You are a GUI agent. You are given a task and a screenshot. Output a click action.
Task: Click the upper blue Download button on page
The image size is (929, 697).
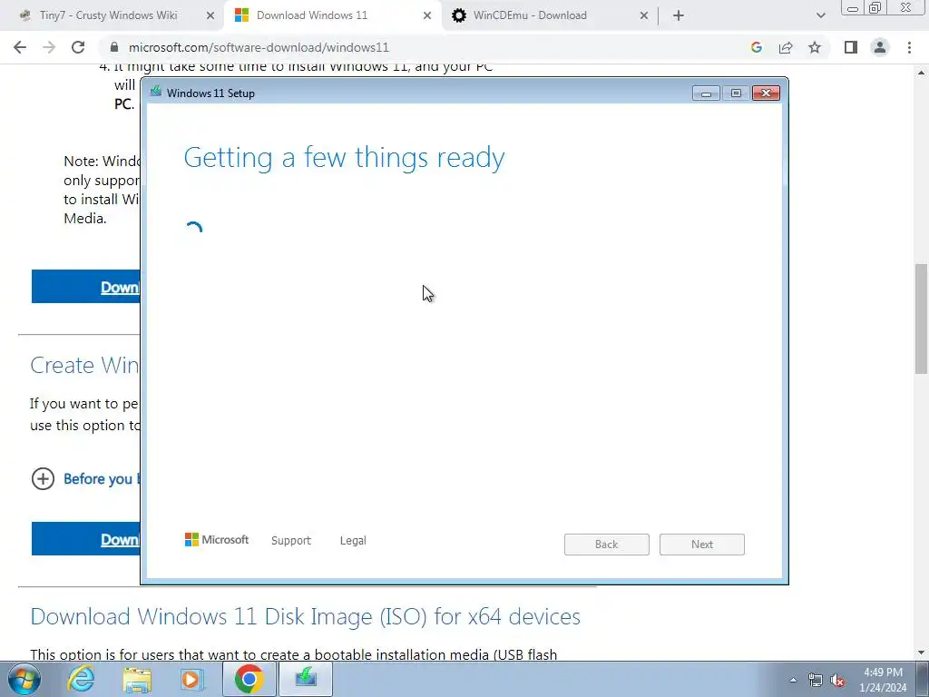coord(86,286)
